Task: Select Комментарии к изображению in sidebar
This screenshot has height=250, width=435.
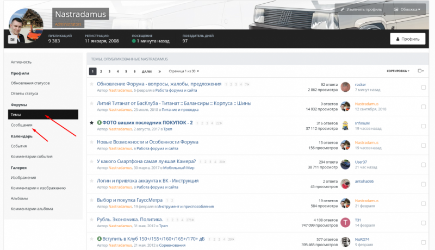Action: click(38, 188)
